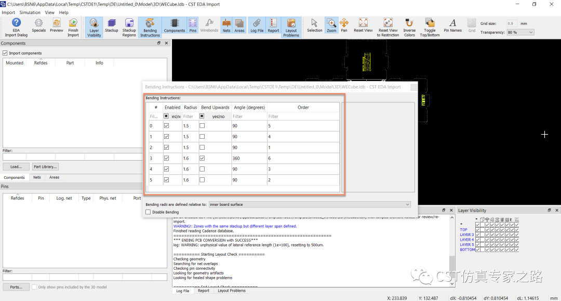Check Bend Upwards for bending row 4
The image size is (561, 301).
[202, 169]
